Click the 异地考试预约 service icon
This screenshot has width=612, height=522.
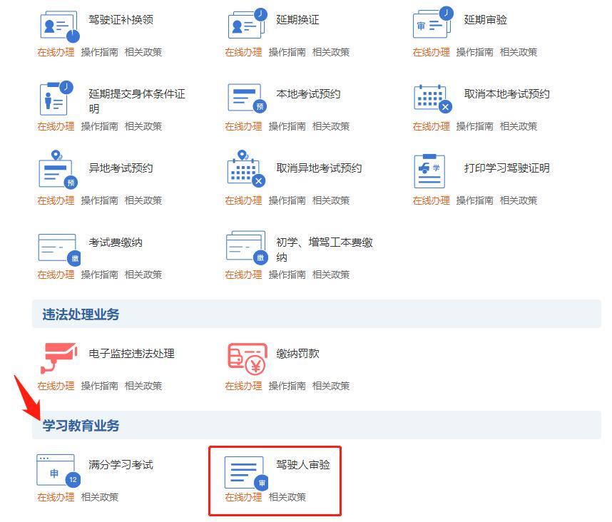(x=56, y=171)
